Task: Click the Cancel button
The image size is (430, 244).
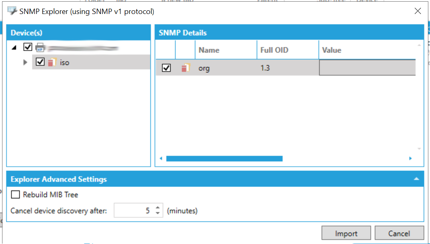Action: tap(399, 233)
